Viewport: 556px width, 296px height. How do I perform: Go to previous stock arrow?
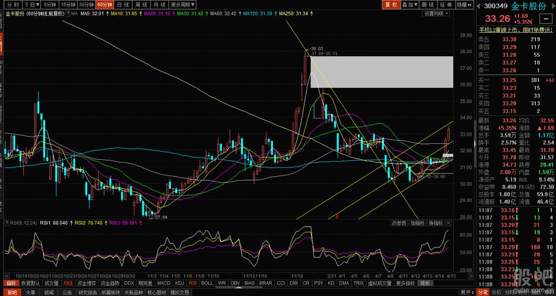click(478, 6)
